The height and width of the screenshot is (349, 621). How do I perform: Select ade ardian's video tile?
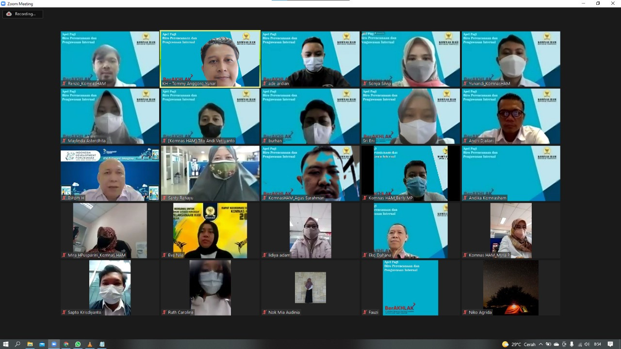click(310, 59)
